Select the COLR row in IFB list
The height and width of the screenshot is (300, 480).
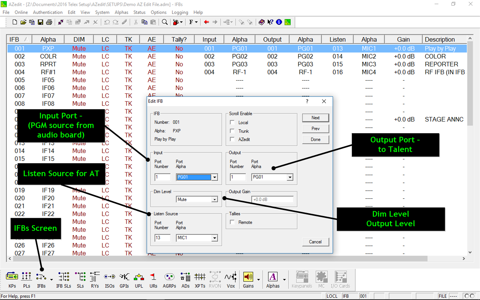[x=237, y=56]
